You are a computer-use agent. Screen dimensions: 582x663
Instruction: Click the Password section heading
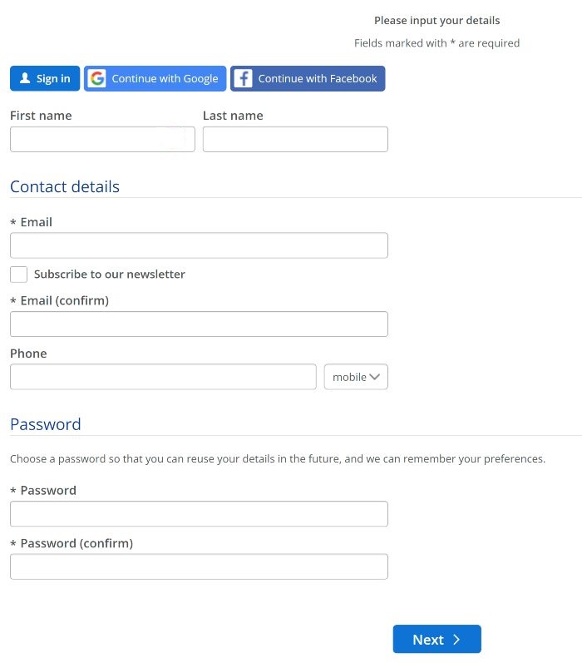(46, 424)
